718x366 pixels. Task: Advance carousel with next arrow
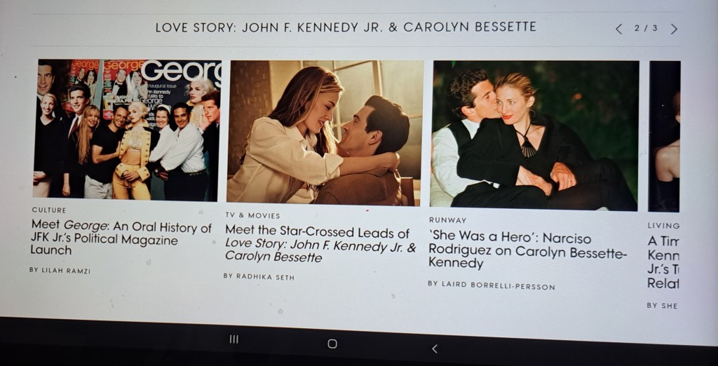coord(674,29)
